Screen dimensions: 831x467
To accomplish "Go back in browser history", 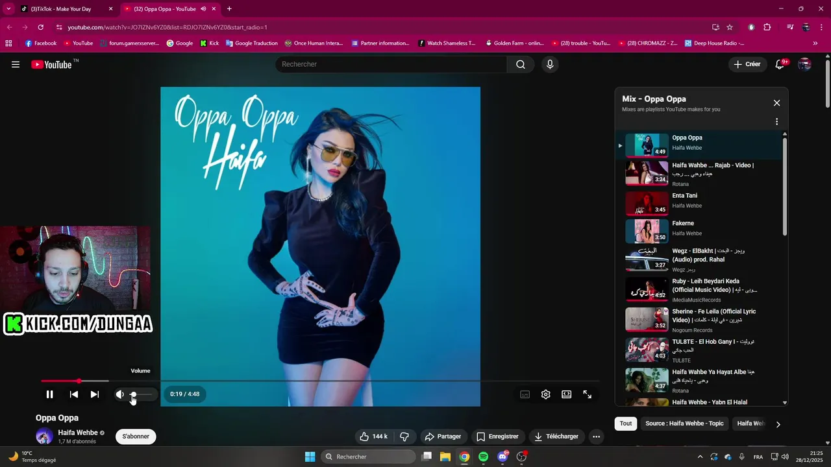I will click(x=10, y=27).
